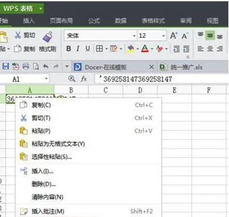Choose 清除内容(N) in context menu
This screenshot has height=217, width=229.
[89, 197]
